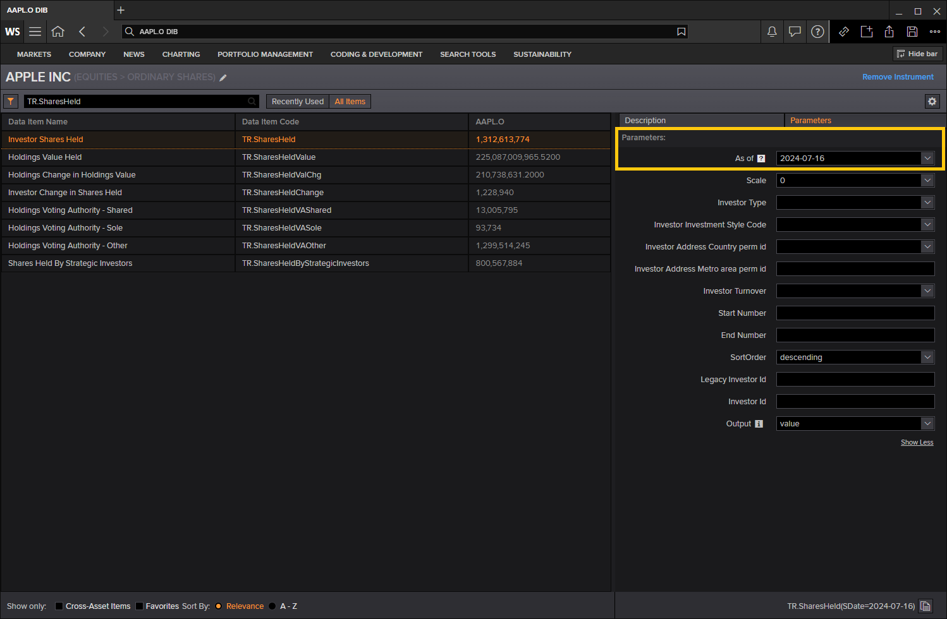
Task: Open the PORTFOLIO MANAGEMENT menu
Action: tap(266, 54)
